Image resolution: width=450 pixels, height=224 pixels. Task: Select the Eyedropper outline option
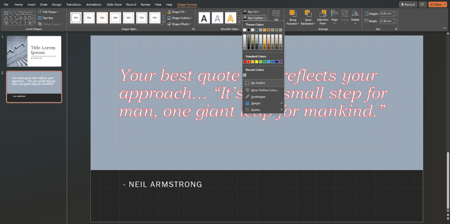click(258, 96)
